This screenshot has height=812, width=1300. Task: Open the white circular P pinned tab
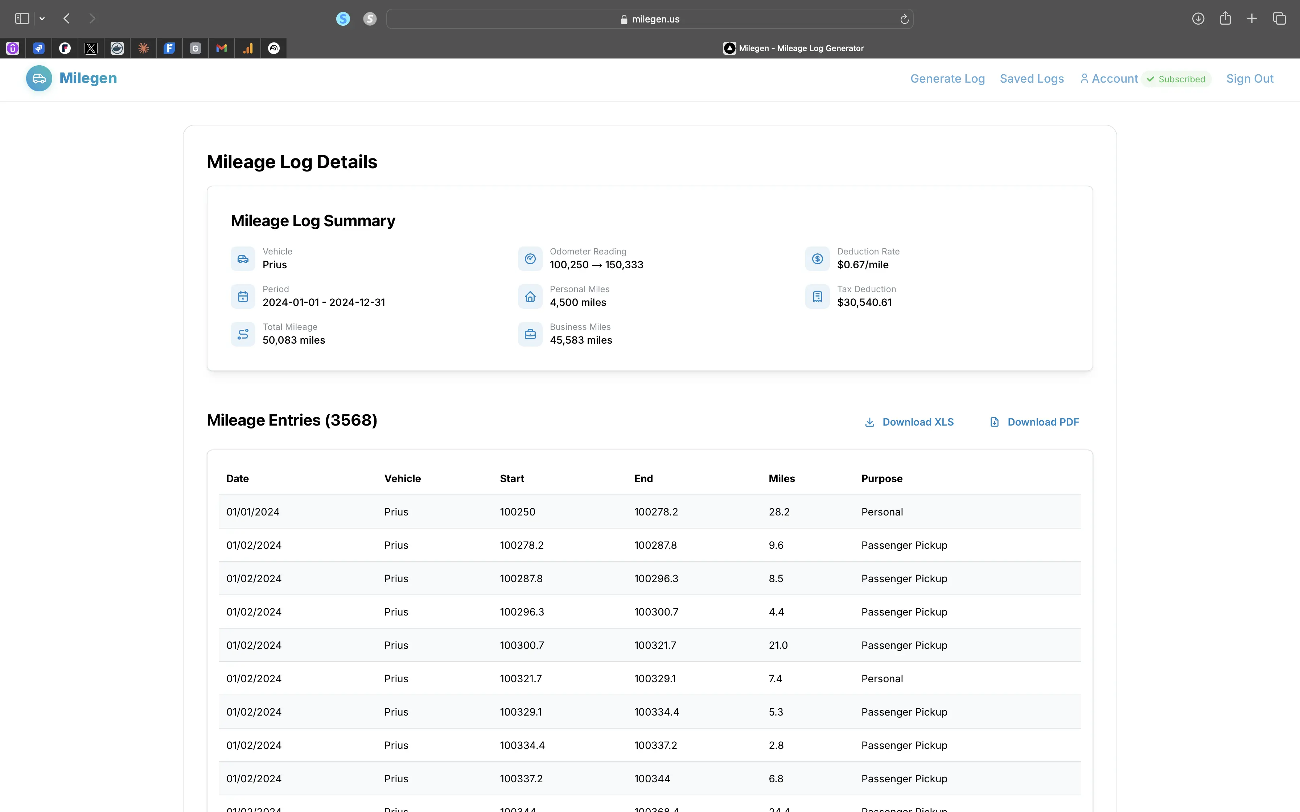(x=65, y=48)
